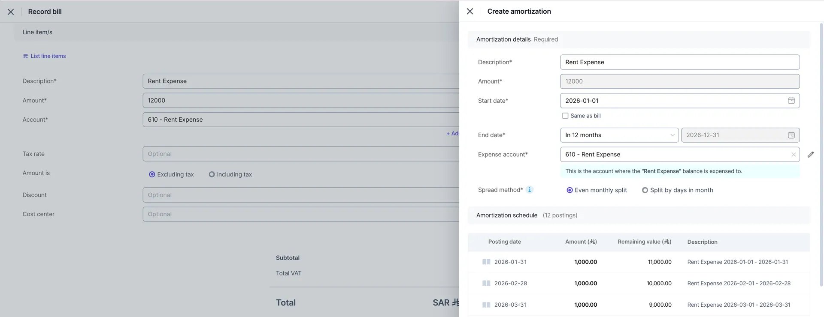Click the End date 2026-12-31 field

[740, 135]
